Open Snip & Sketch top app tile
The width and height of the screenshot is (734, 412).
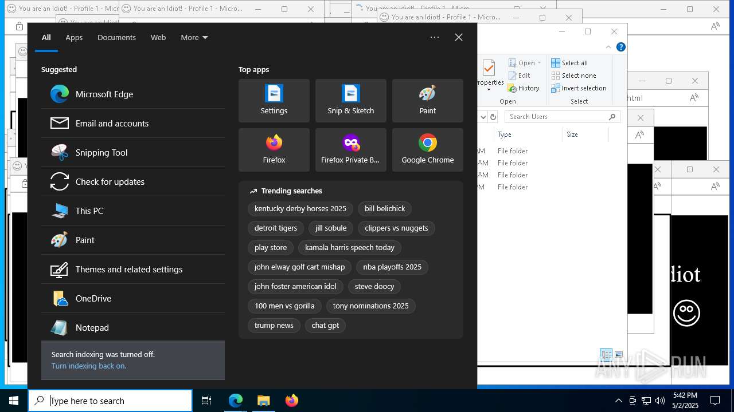pyautogui.click(x=351, y=101)
